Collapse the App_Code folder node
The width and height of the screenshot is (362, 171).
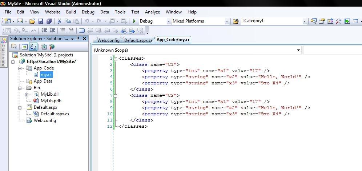coord(20,68)
